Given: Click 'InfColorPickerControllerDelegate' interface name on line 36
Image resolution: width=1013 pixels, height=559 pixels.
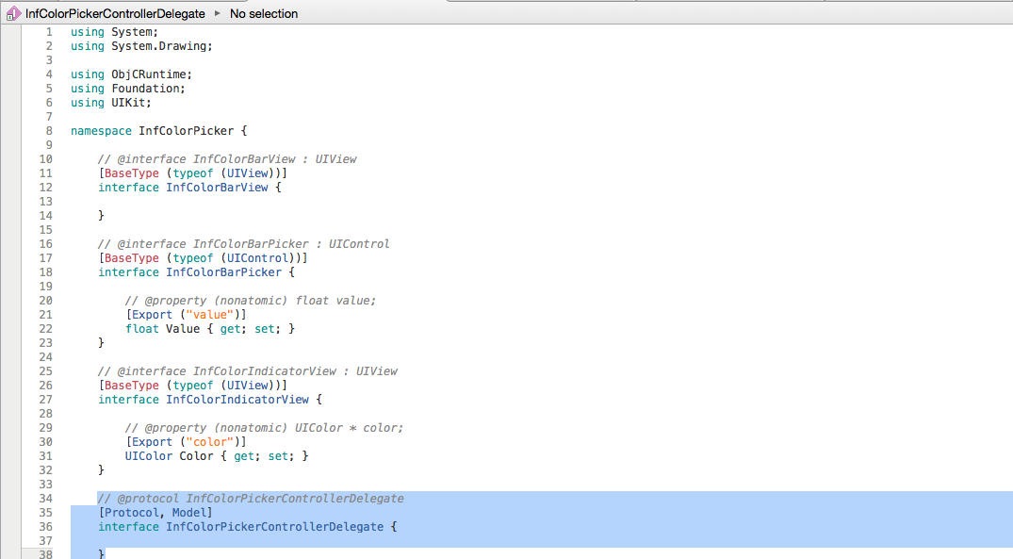Looking at the screenshot, I should 274,527.
